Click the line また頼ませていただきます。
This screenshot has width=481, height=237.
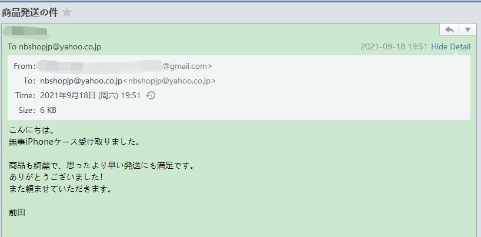tap(60, 189)
